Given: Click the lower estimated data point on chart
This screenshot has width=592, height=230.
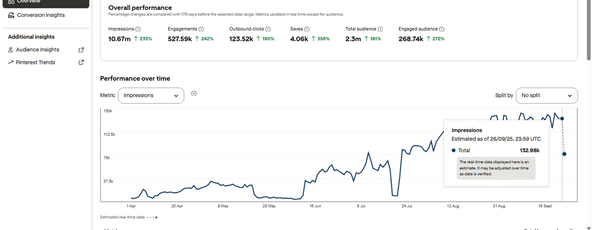Looking at the screenshot, I should (564, 154).
